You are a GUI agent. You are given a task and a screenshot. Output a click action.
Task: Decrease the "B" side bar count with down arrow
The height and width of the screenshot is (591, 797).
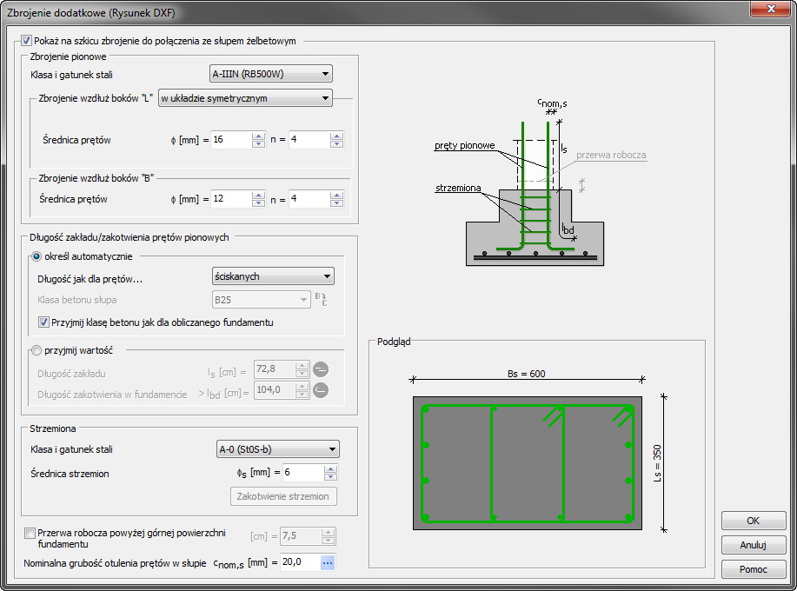[x=336, y=203]
